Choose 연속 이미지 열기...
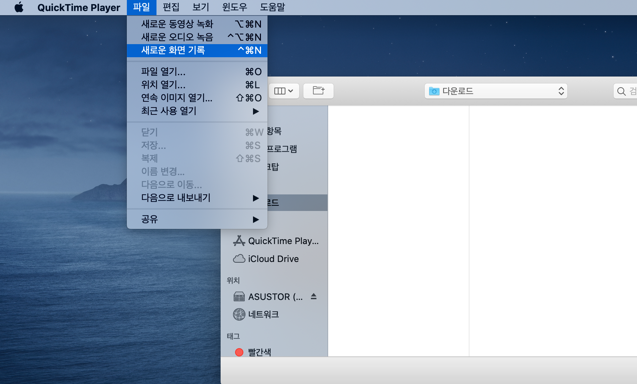Image resolution: width=637 pixels, height=384 pixels. click(197, 98)
